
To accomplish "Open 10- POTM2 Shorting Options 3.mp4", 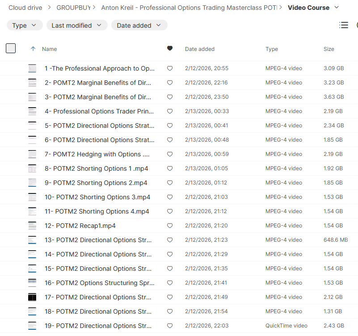I will [97, 197].
